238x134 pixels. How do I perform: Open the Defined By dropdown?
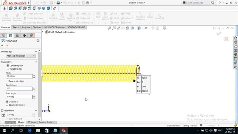point(21,56)
